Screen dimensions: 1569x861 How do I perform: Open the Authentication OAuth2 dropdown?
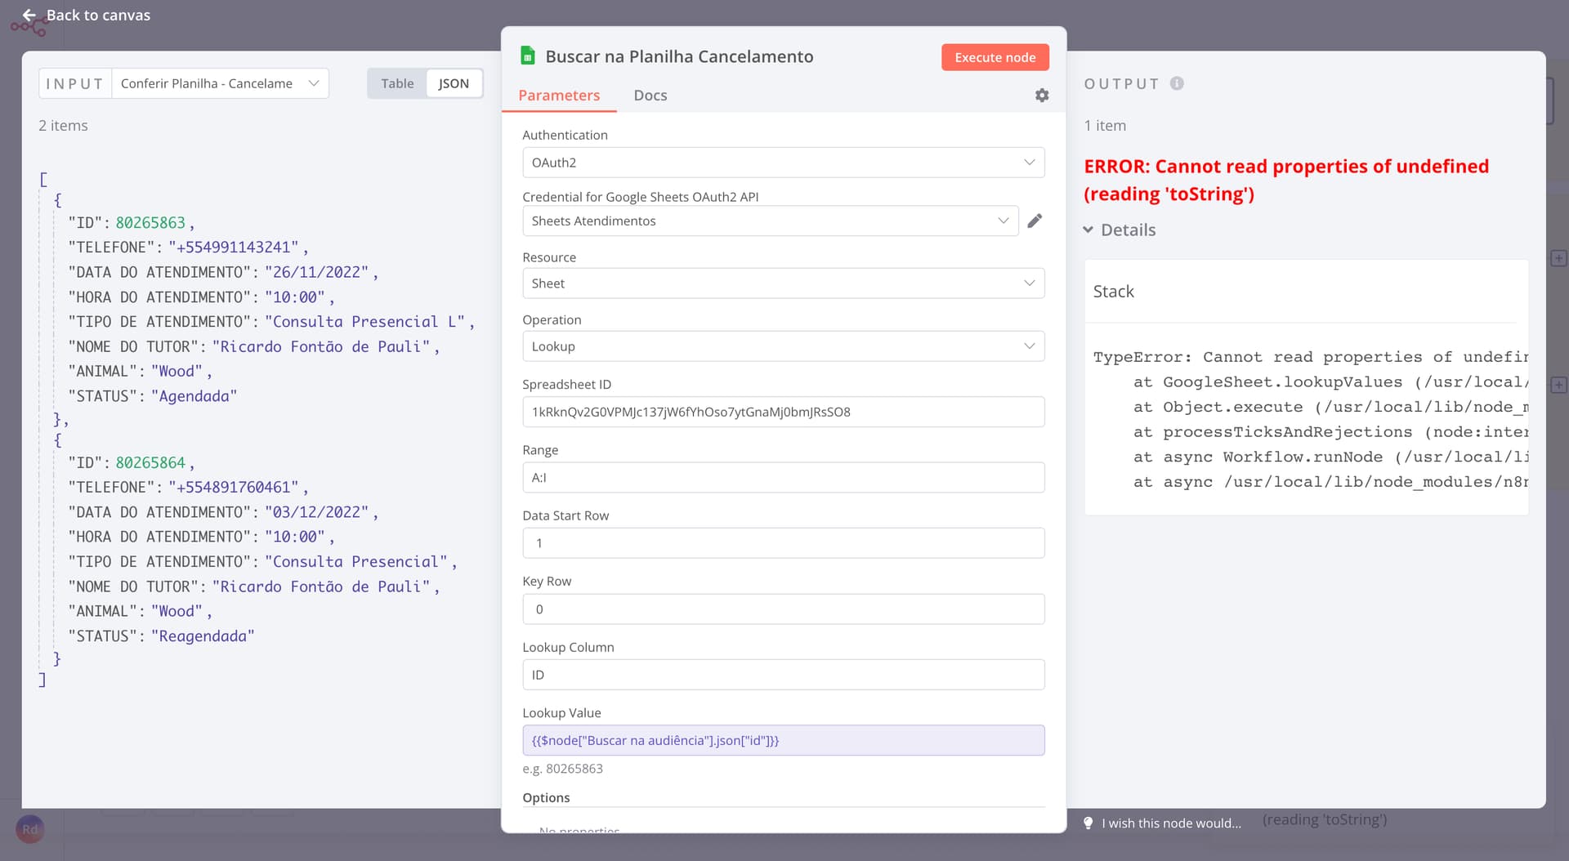(x=783, y=163)
